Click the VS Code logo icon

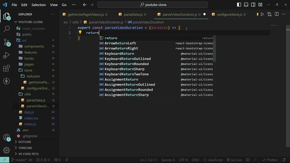5,5
